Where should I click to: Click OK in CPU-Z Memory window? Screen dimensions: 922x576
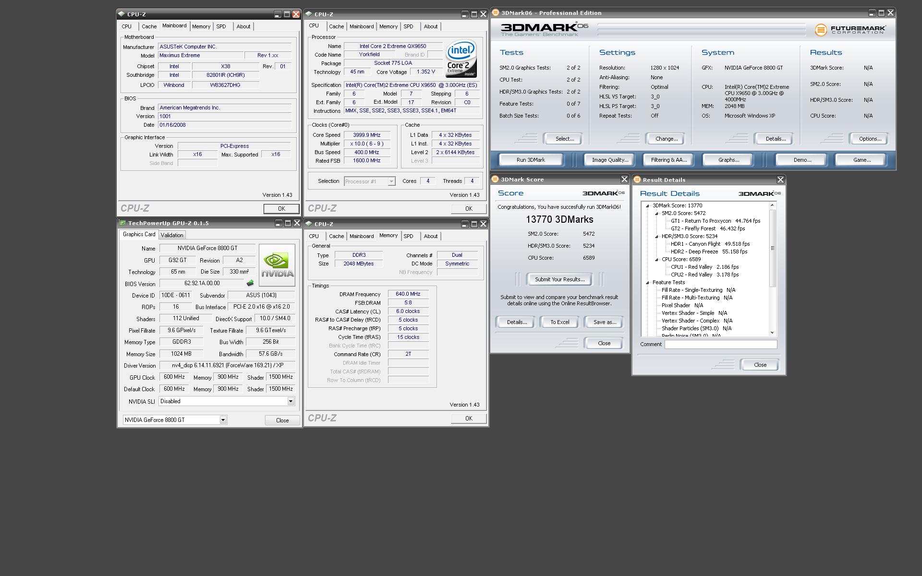tap(469, 419)
